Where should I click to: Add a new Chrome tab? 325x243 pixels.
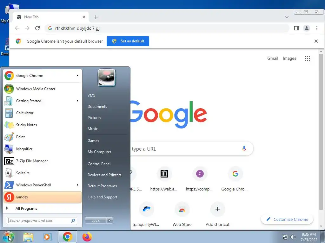tap(96, 17)
